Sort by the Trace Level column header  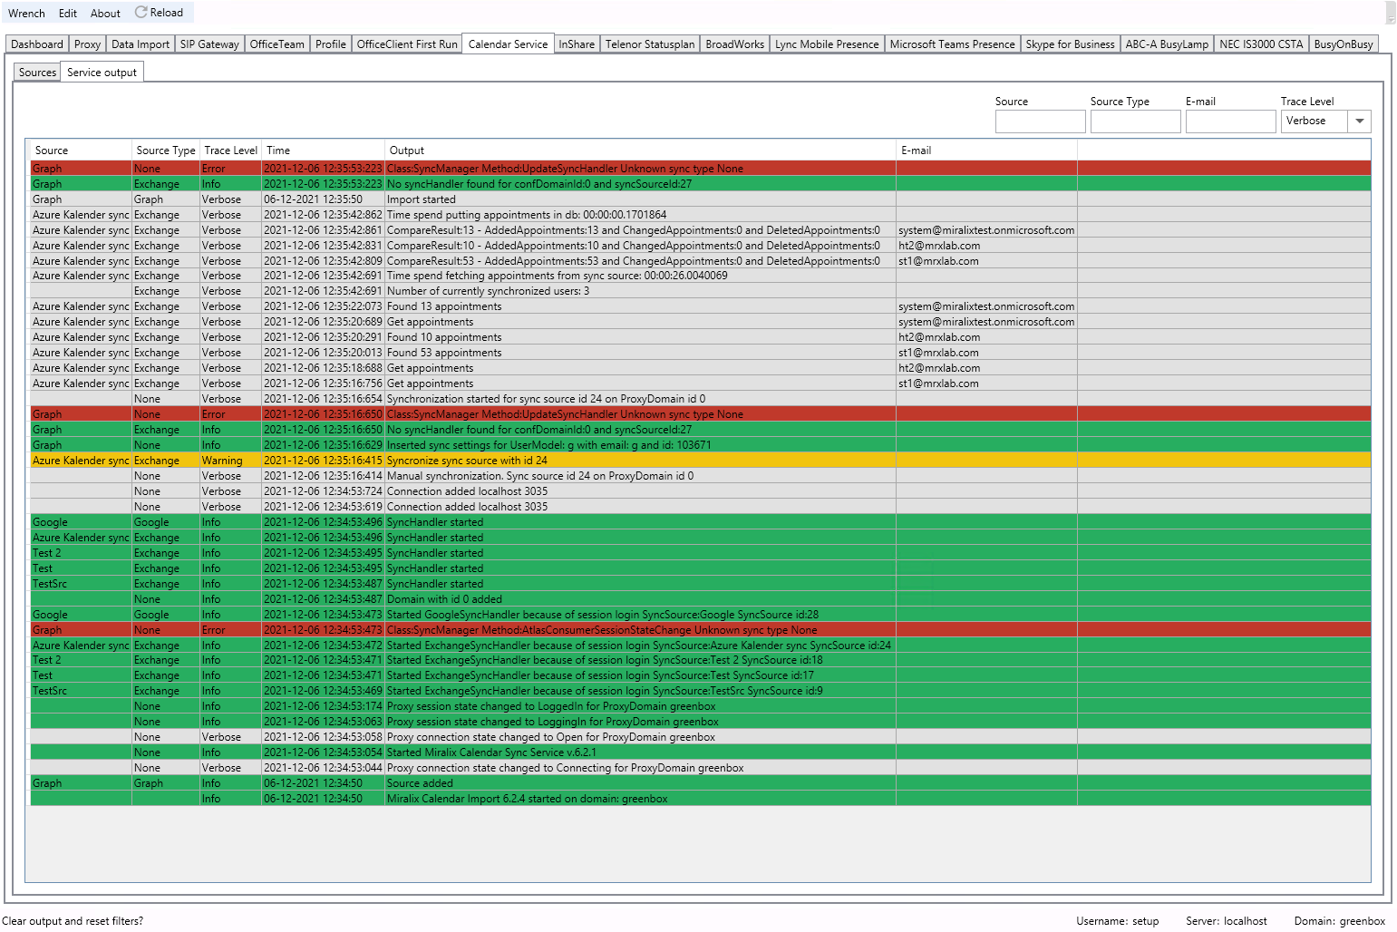click(x=231, y=150)
